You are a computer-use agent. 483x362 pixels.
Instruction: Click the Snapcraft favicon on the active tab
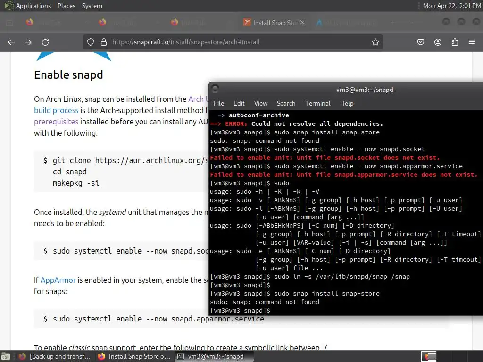point(247,22)
